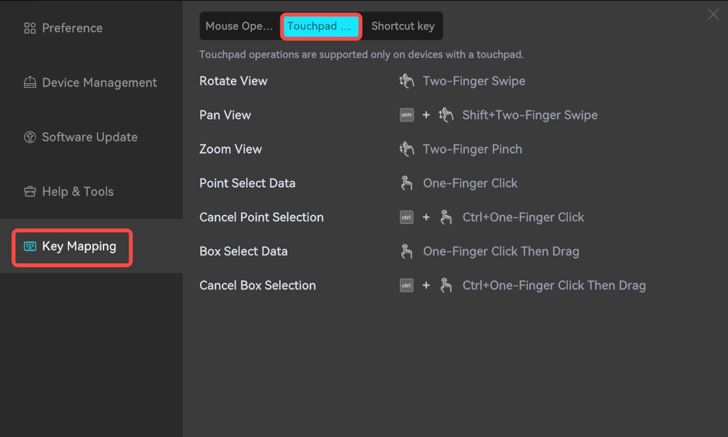Click the Ctrl key icon in Cancel Box Selection row

click(x=407, y=285)
